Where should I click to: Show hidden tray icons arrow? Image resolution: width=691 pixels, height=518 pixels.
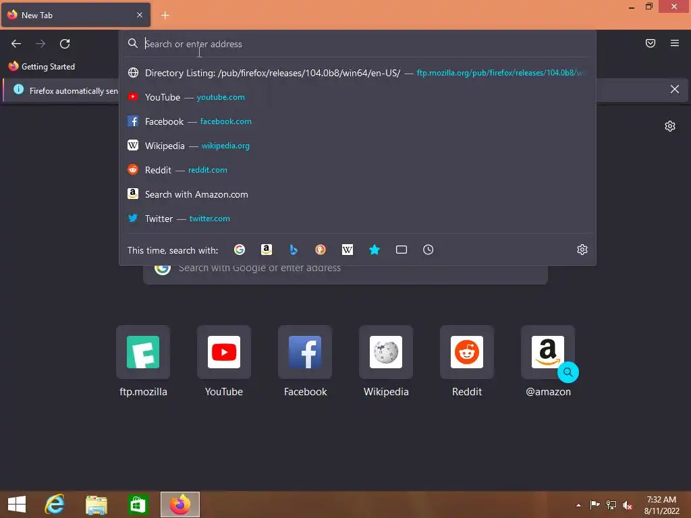[578, 505]
